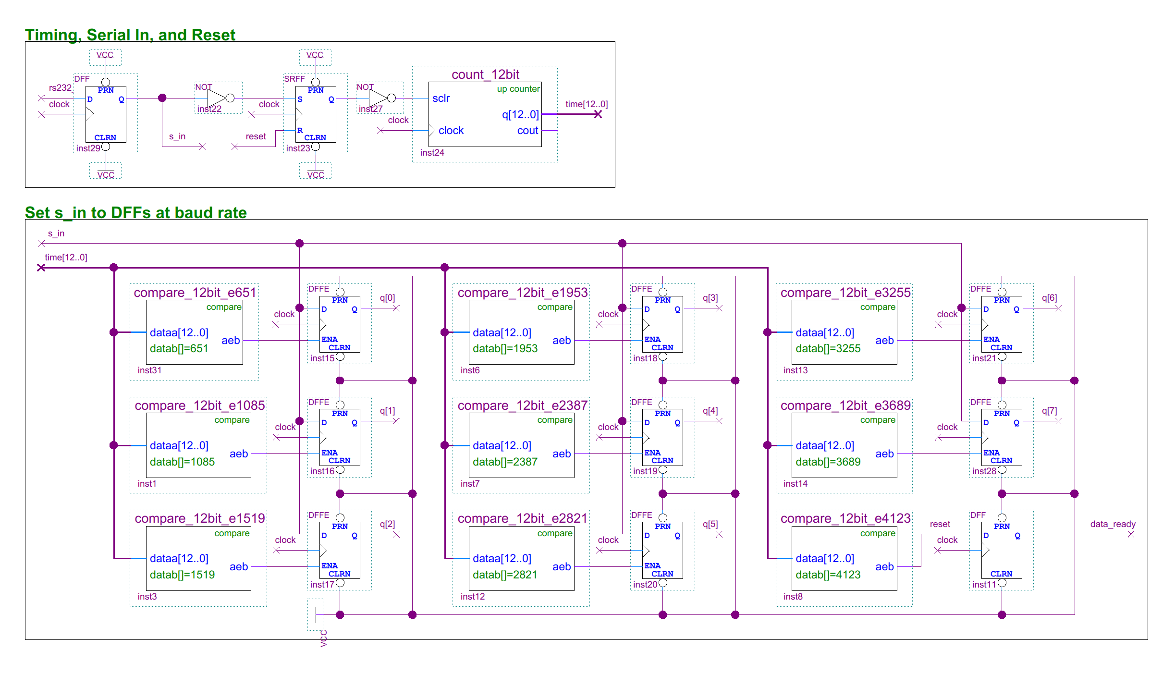The image size is (1175, 675).
Task: Select the compare_12bit_e2821 block
Action: coord(521,558)
